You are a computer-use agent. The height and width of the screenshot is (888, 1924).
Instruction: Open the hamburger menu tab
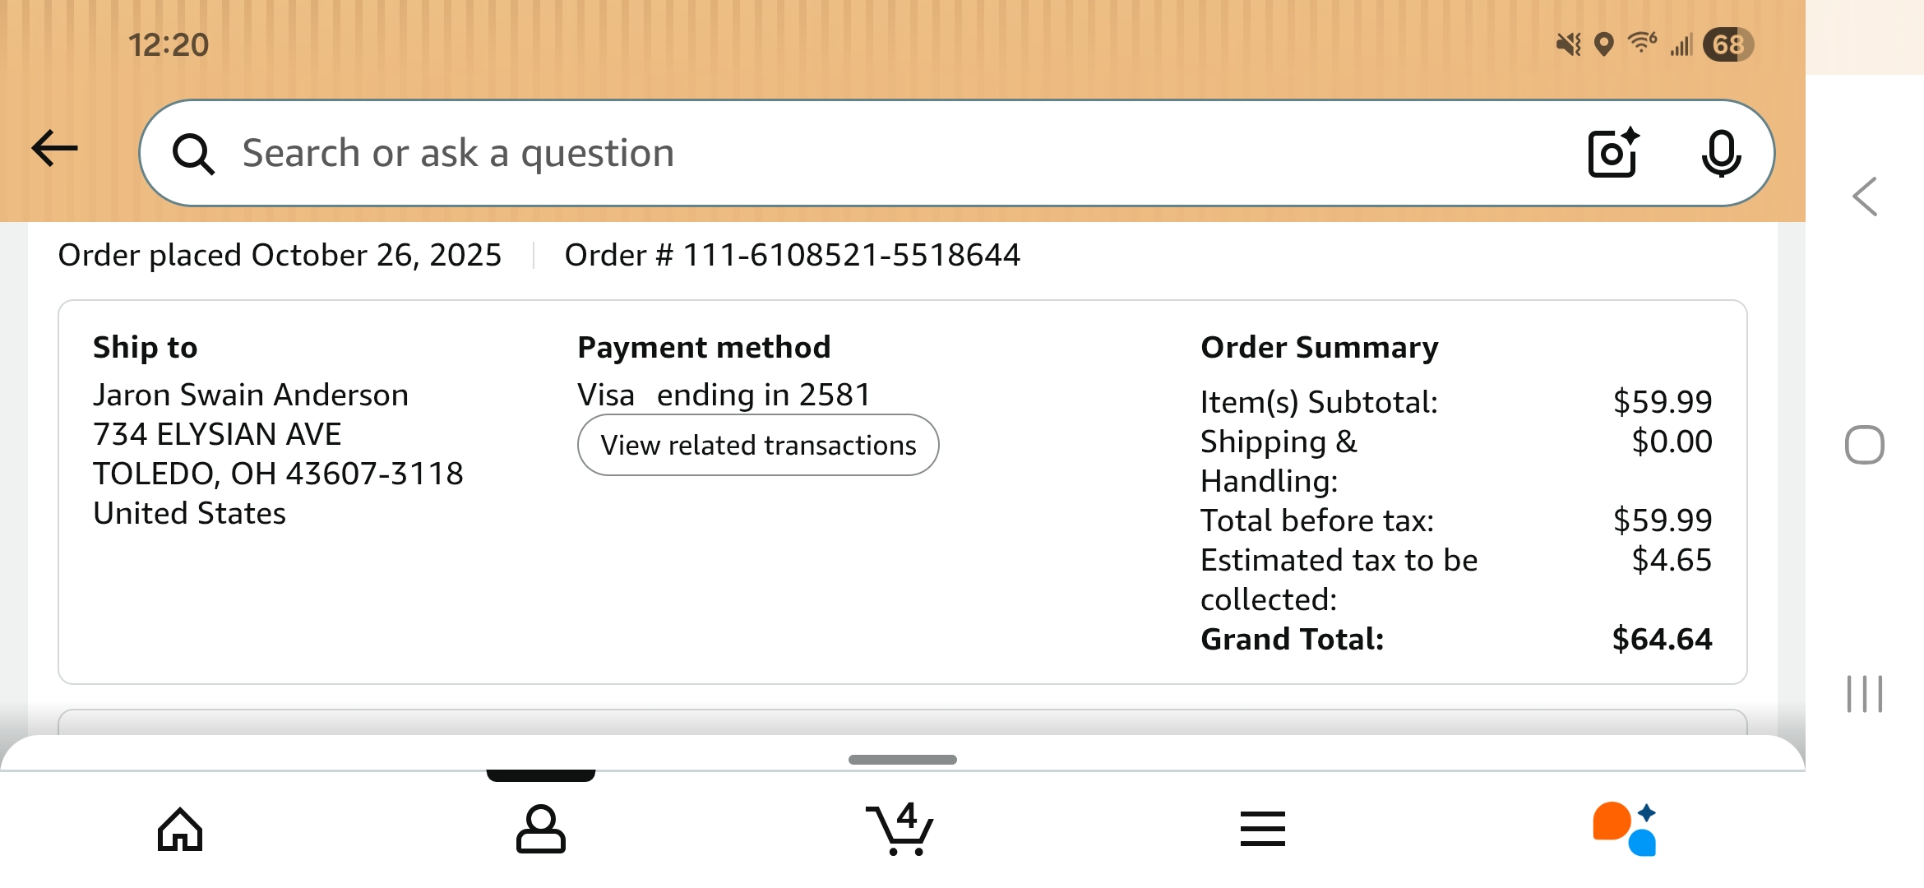tap(1262, 829)
